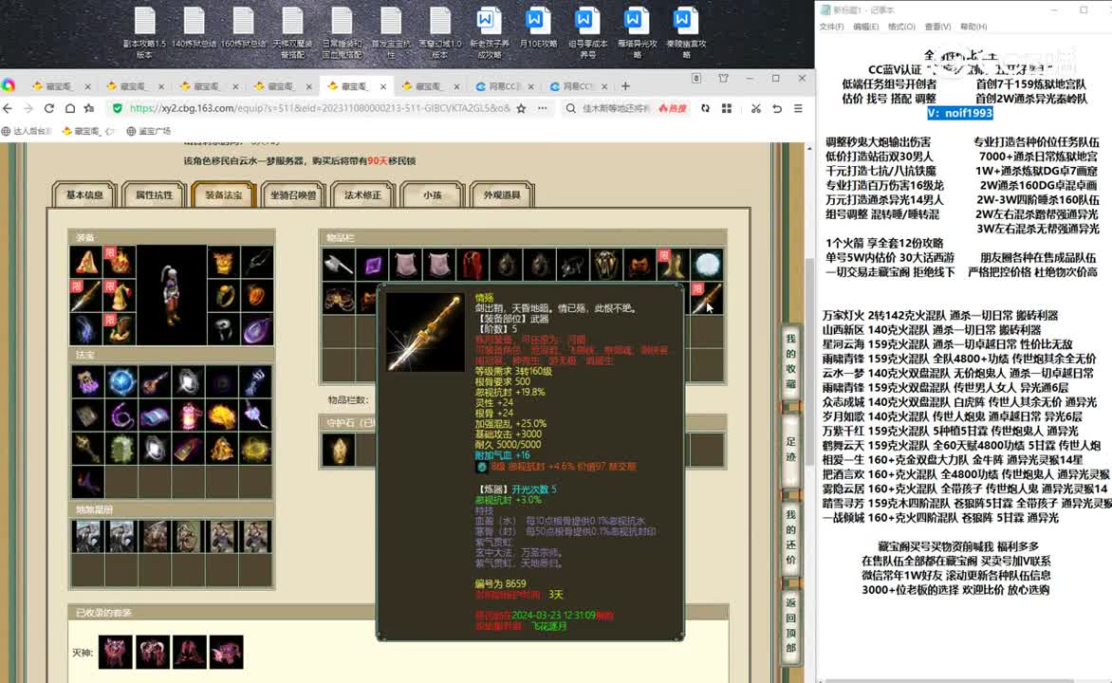Click 返回顶部 to return to top
The height and width of the screenshot is (683, 1112).
point(790,625)
